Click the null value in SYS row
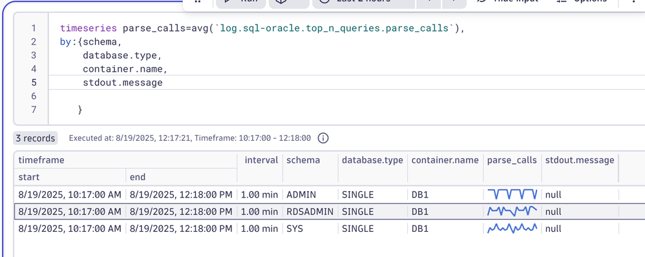The image size is (645, 257). (553, 228)
